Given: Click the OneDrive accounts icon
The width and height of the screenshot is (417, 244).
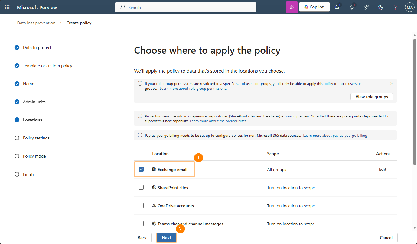Looking at the screenshot, I should (154, 205).
